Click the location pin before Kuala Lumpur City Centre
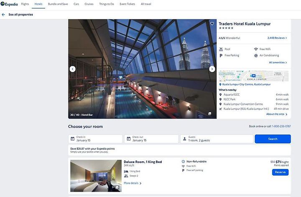Image resolution: width=301 pixels, height=197 pixels. tap(220, 84)
